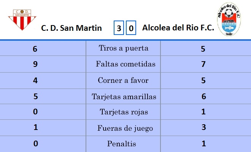Click Alcolea's fouls committed value 7
This screenshot has height=152, width=251.
(x=203, y=64)
